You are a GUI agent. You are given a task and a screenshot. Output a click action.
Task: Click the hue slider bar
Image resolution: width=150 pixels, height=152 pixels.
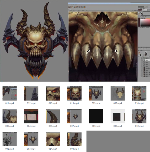pyautogui.click(x=148, y=18)
